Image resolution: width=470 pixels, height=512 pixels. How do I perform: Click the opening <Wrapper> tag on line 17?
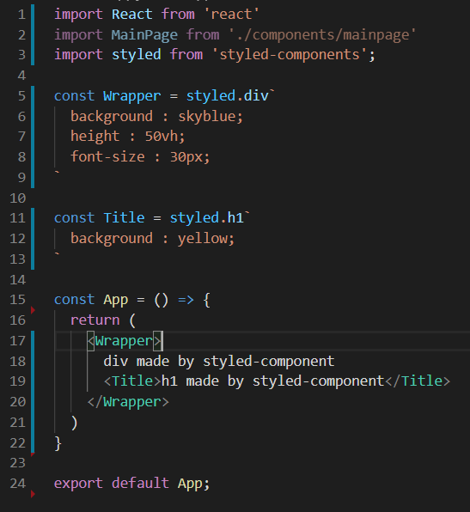coord(124,341)
